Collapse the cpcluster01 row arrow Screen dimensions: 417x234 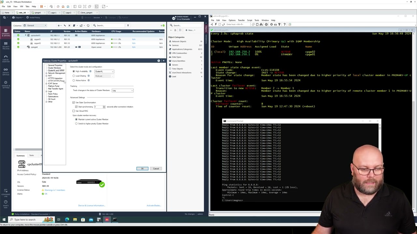(25, 35)
